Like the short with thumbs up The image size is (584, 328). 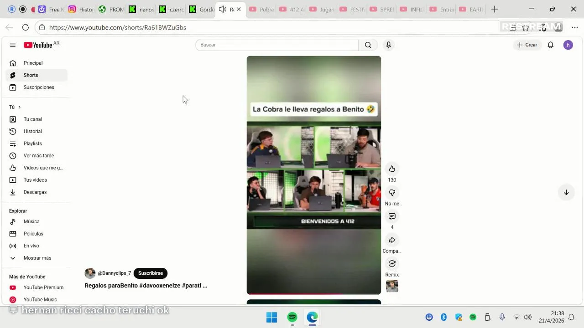(x=392, y=169)
